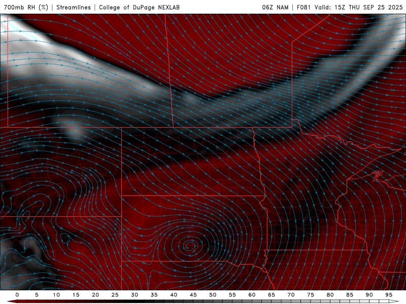406x304 pixels.
Task: Select the 65 value on color scale
Action: point(272,295)
